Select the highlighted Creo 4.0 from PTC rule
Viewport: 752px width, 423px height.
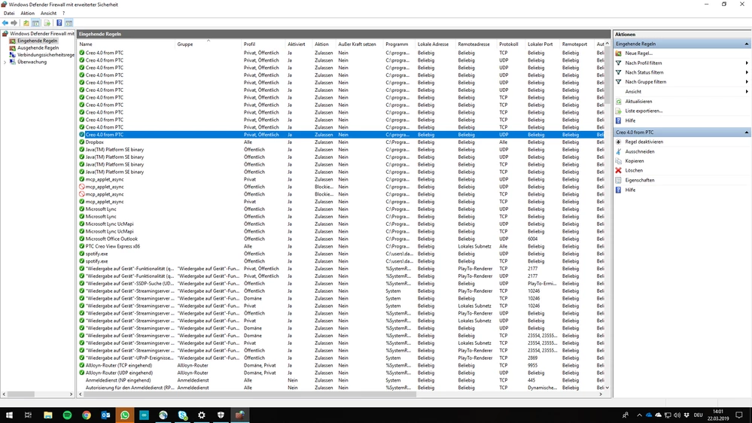click(x=340, y=135)
